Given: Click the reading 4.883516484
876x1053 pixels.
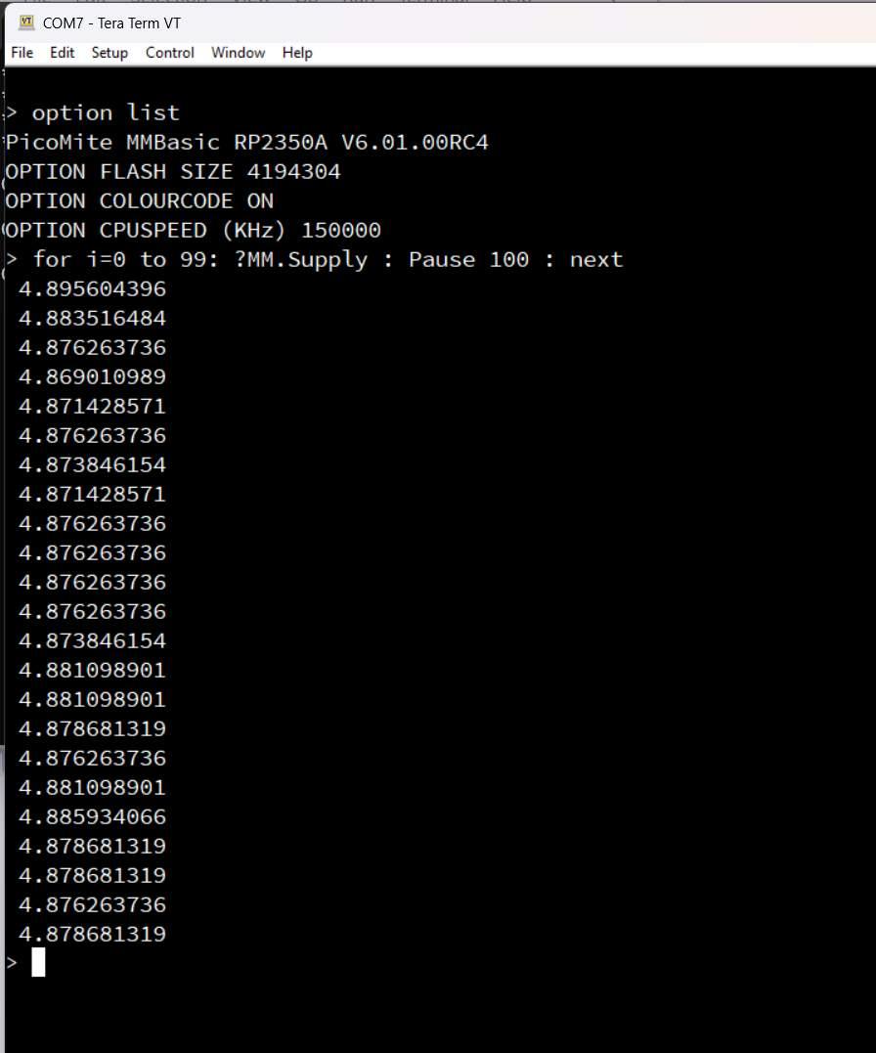Looking at the screenshot, I should pyautogui.click(x=92, y=319).
